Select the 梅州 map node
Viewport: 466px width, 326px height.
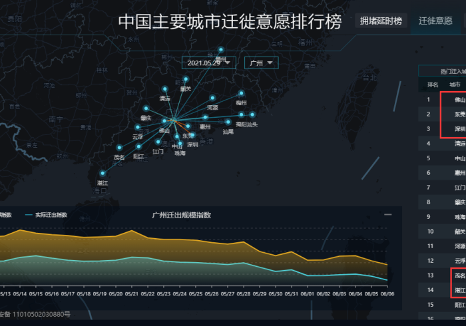pyautogui.click(x=241, y=93)
